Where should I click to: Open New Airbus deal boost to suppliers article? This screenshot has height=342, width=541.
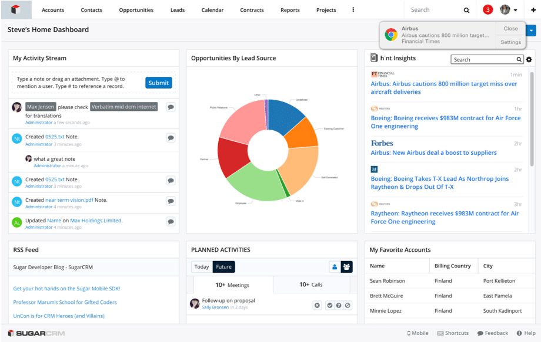tap(434, 153)
